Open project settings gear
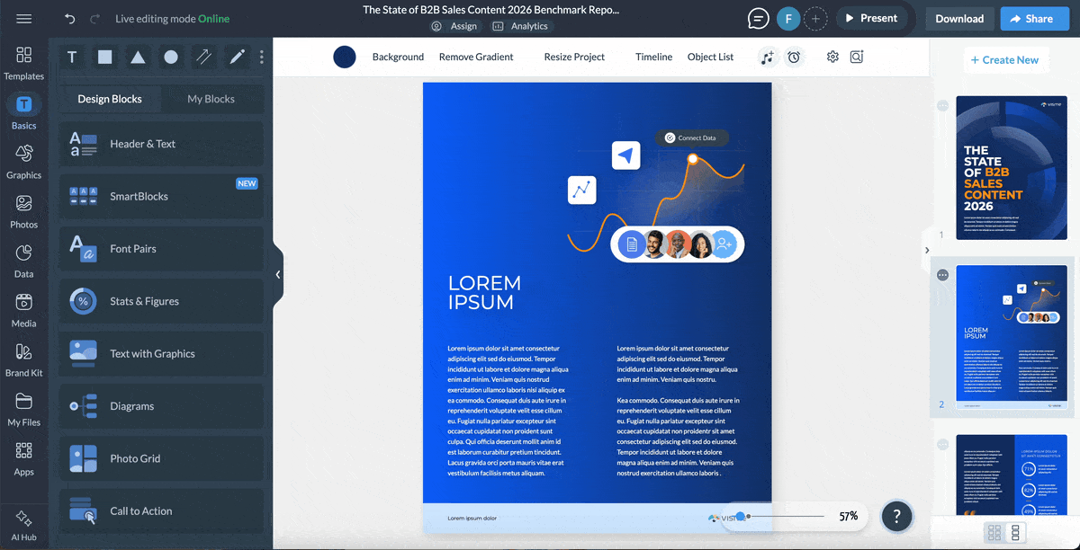This screenshot has height=550, width=1080. 832,57
